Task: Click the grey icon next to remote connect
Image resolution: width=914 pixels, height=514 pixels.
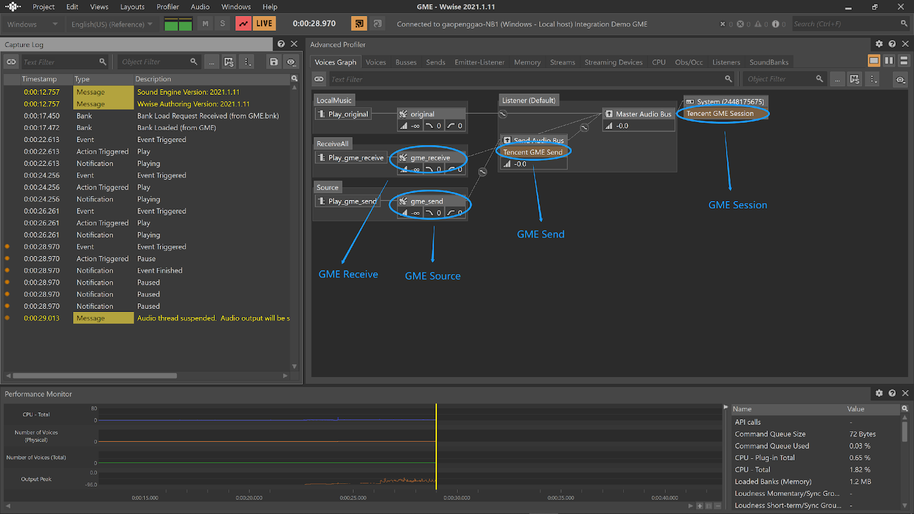Action: point(378,23)
